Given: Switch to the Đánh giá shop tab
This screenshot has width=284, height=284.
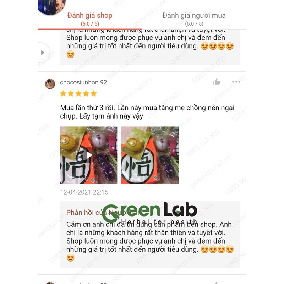Looking at the screenshot, I should pos(90,19).
